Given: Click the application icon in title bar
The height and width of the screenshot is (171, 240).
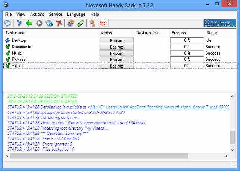Looking at the screenshot, I should click(x=6, y=5).
